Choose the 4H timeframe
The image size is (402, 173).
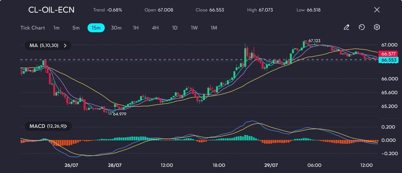pos(155,28)
